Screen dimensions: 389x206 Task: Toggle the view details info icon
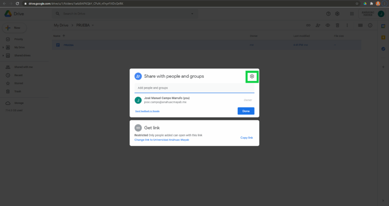(370, 26)
